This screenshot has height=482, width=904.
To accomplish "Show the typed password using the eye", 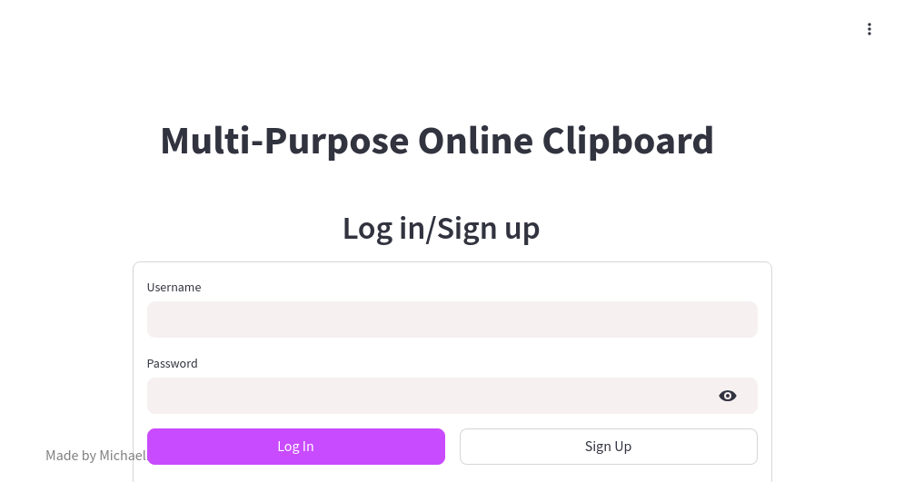I will pos(728,396).
